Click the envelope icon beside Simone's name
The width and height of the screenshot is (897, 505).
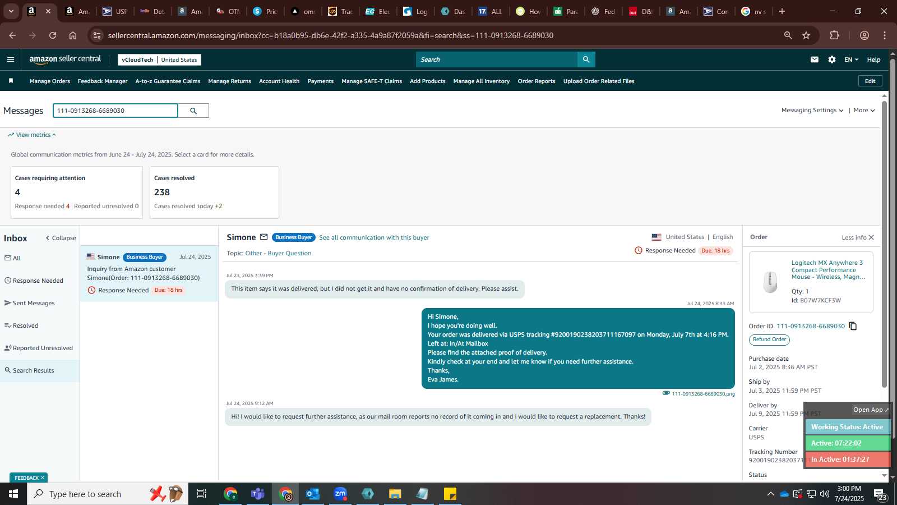[264, 237]
